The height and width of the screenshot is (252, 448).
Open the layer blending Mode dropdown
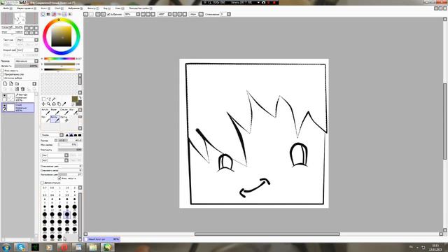tap(27, 61)
